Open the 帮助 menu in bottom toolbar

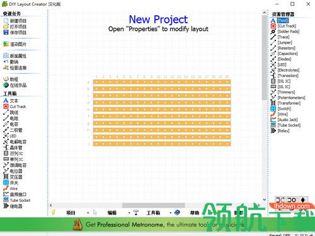(195, 213)
